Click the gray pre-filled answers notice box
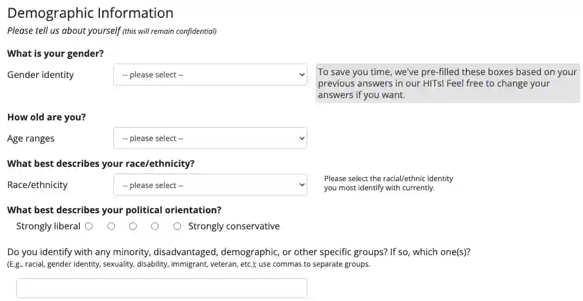The height and width of the screenshot is (301, 583). (x=447, y=83)
